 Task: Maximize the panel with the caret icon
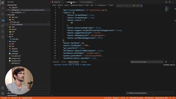pyautogui.click(x=170, y=62)
